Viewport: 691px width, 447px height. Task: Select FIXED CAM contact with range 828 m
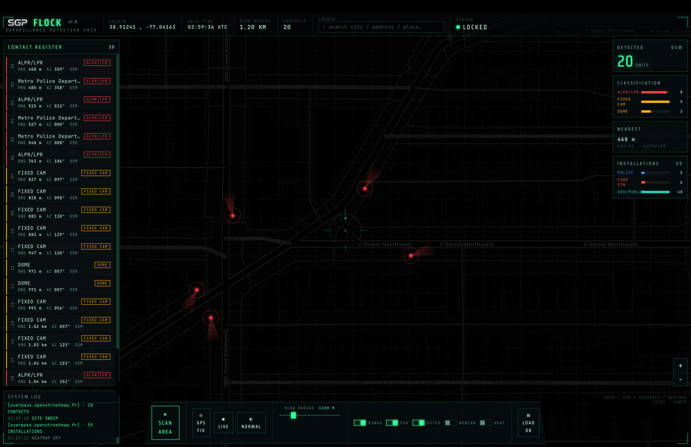pos(61,194)
